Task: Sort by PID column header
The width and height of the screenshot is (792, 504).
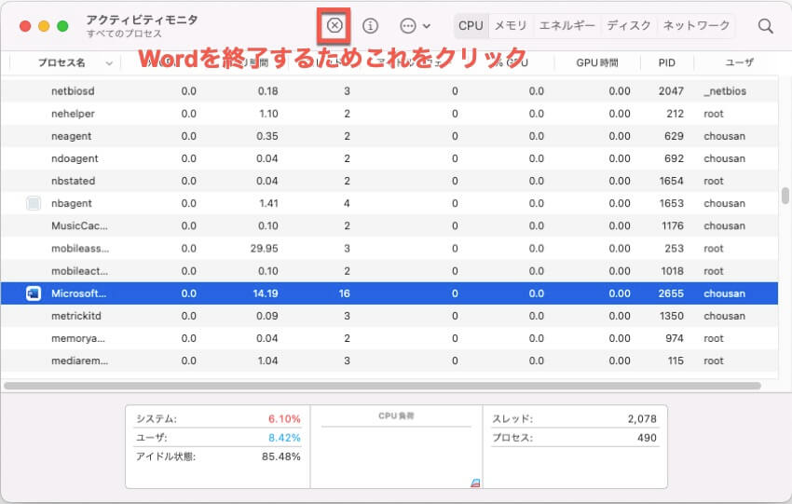Action: point(666,62)
